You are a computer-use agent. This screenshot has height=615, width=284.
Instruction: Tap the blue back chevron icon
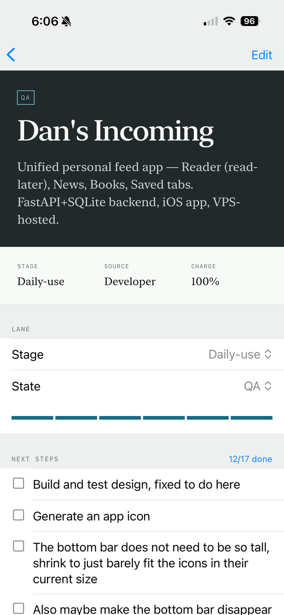11,55
